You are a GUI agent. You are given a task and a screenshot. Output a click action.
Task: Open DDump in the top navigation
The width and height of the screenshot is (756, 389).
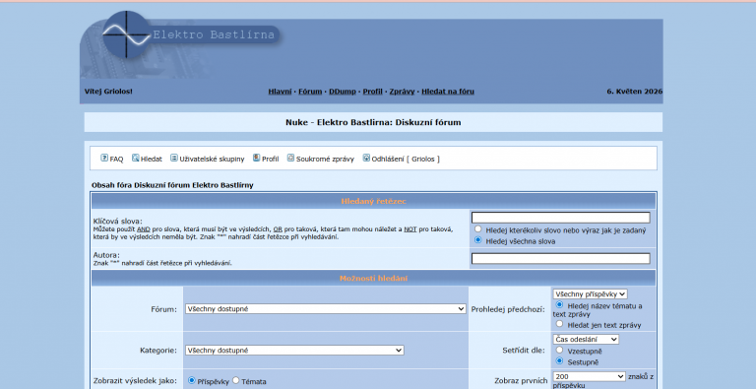coord(343,92)
